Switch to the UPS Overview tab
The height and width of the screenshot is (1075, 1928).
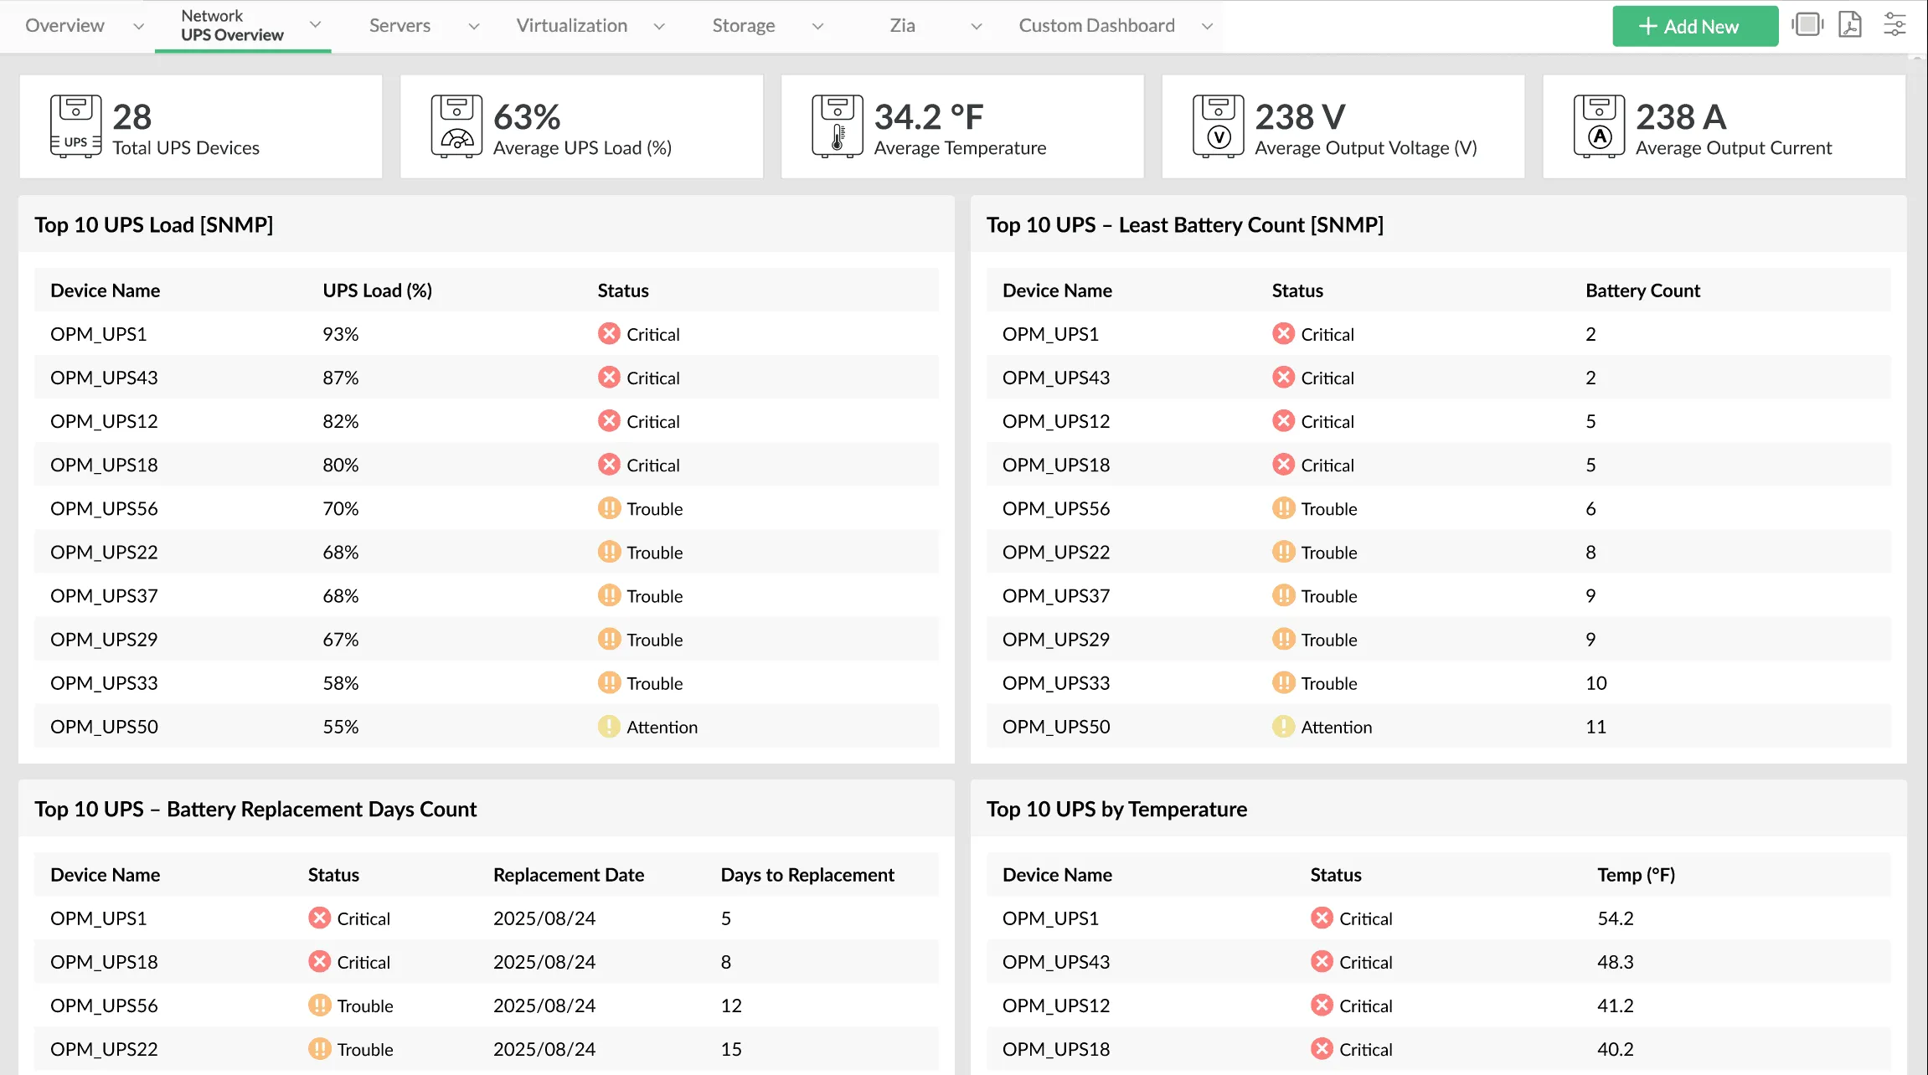(x=231, y=34)
